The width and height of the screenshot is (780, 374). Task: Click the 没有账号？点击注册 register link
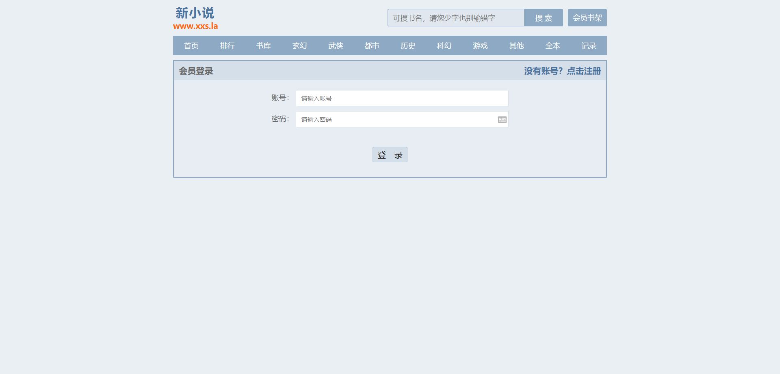coord(562,71)
